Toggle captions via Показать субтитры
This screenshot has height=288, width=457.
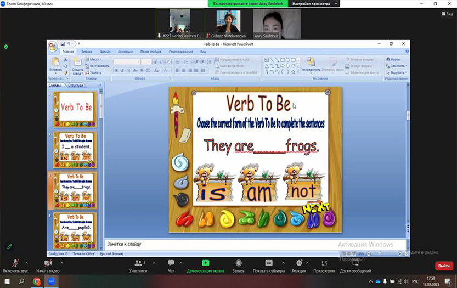click(269, 264)
